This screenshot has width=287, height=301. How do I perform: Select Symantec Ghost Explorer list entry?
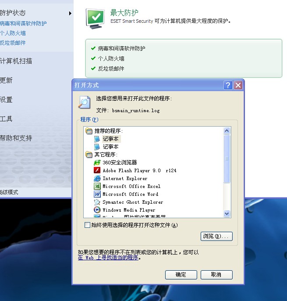(133, 202)
